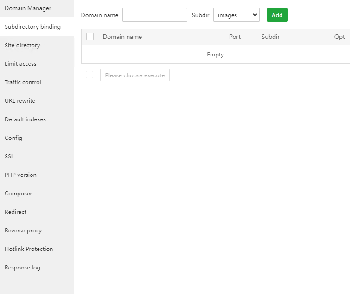Check the box beside Please choose execute
351x294 pixels.
pyautogui.click(x=89, y=75)
